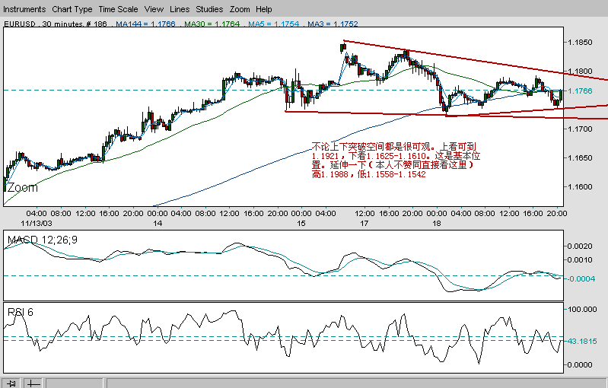608x388 pixels.
Task: Click the -0.0004 MACD value label
Action: pos(581,278)
